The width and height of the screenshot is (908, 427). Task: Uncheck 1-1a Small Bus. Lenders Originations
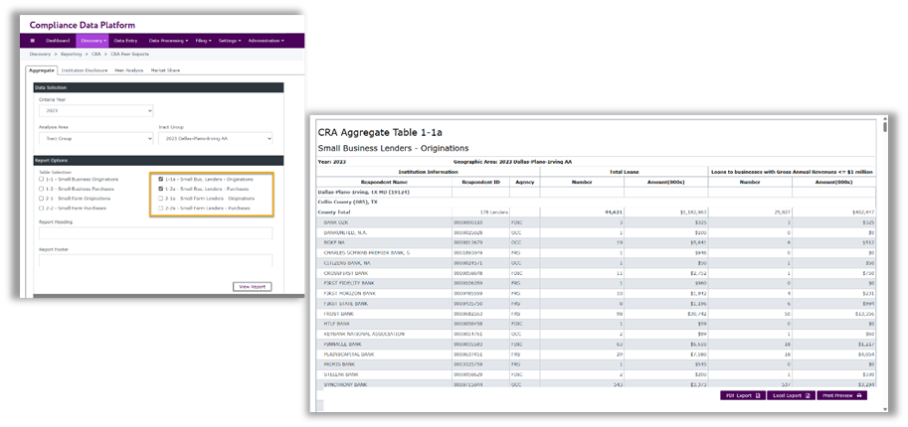[x=161, y=180]
